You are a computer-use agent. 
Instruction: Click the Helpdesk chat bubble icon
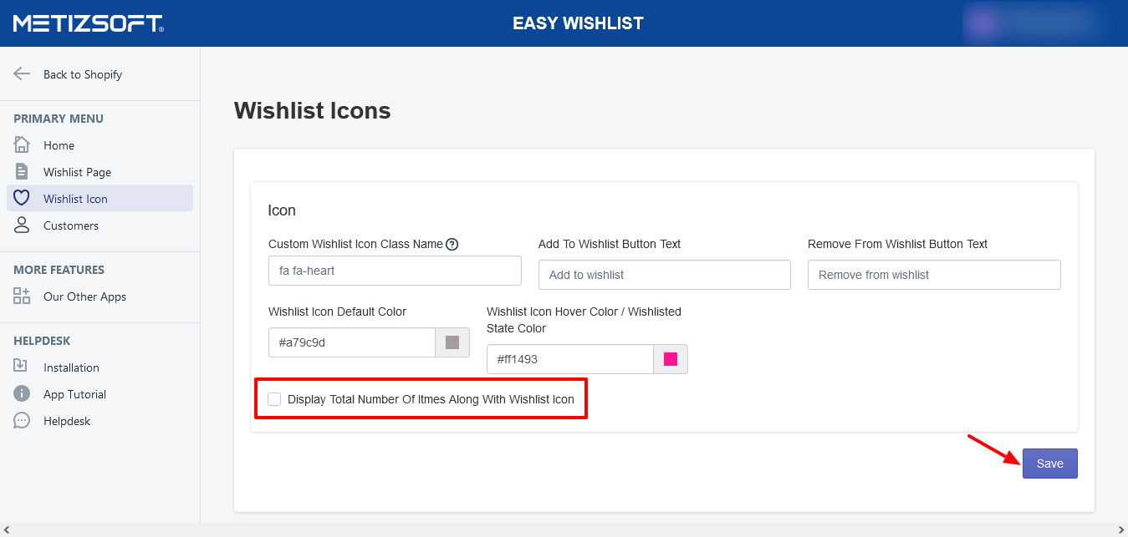pos(22,420)
